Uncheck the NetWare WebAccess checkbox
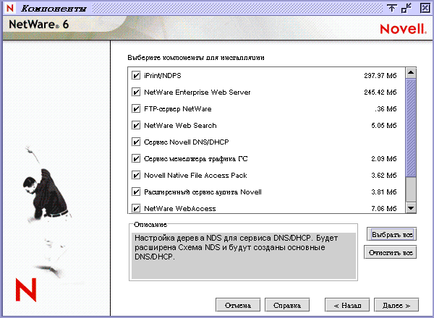 coord(136,208)
